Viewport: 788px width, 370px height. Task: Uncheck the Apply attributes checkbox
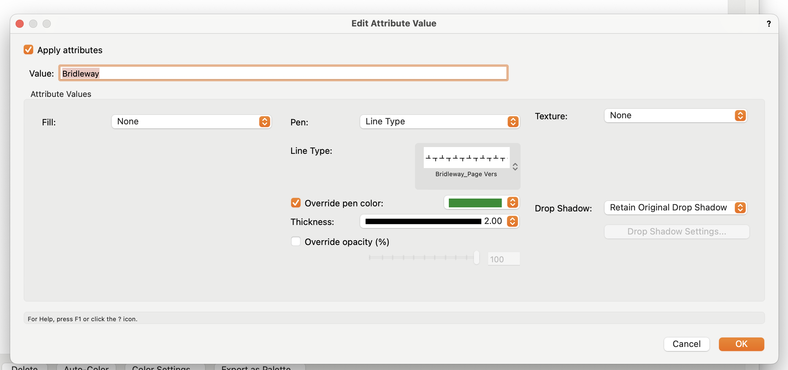click(28, 49)
